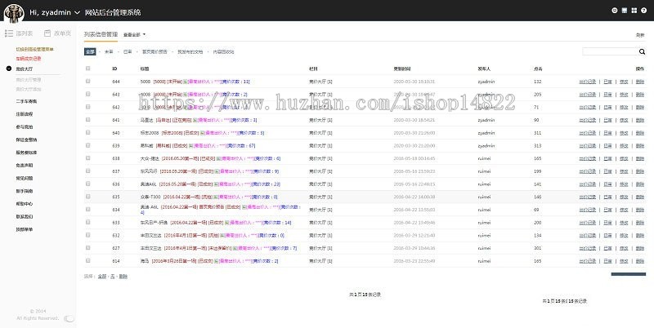Screen dimensions: 654x328
Task: Click the small image icon in row 644's title
Action: 186,82
